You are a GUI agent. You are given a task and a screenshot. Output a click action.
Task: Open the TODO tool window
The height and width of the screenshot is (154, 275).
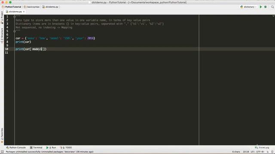tap(66, 148)
